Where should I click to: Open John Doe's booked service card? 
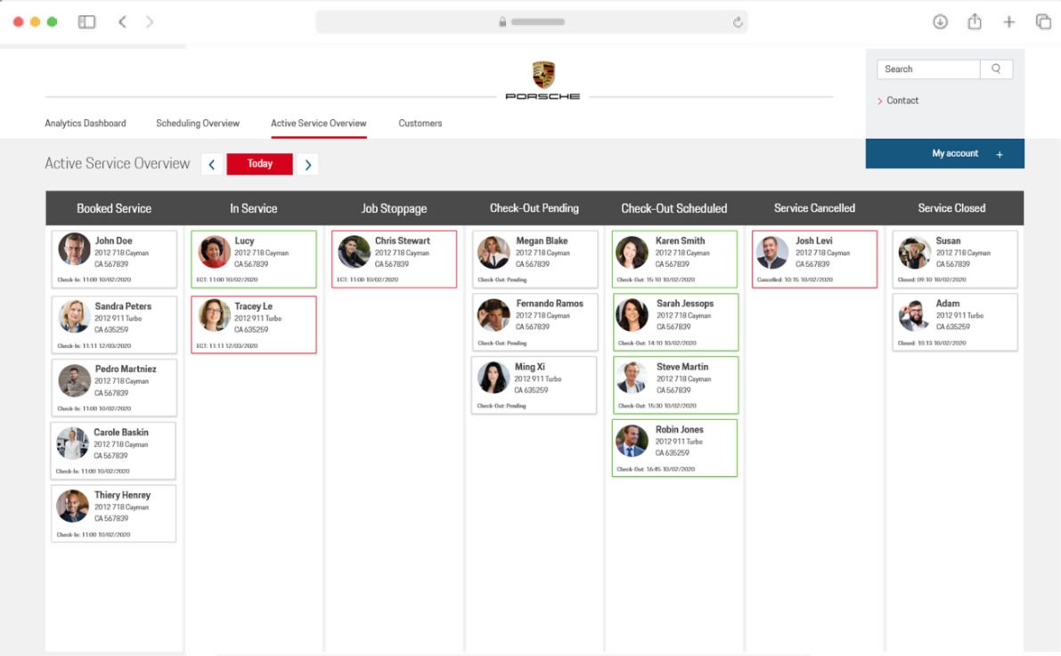click(x=114, y=259)
